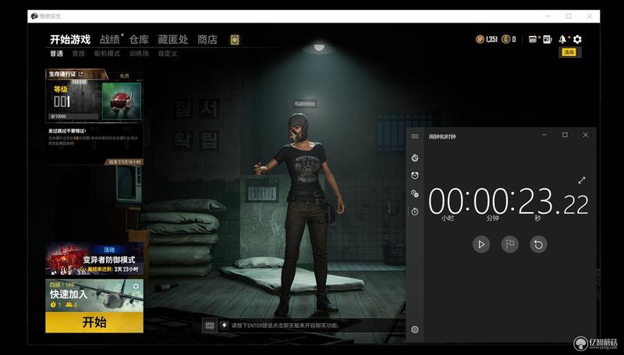The height and width of the screenshot is (355, 624).
Task: Select the 普通 normal match sub-tab
Action: tap(56, 53)
